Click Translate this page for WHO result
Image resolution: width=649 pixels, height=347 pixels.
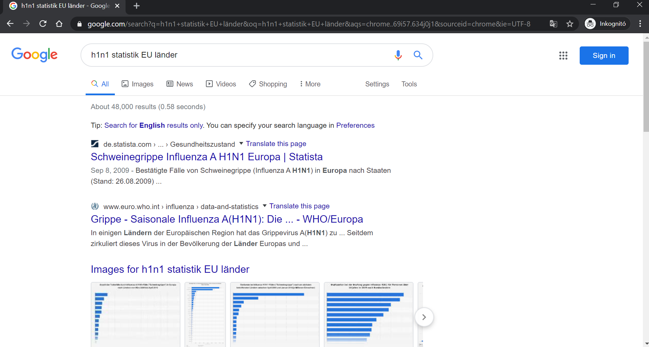click(299, 206)
